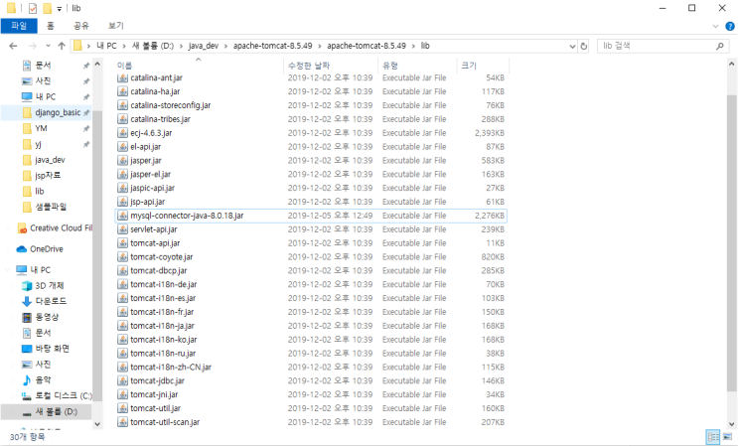Open address bar history dropdown
This screenshot has height=446, width=738.
572,46
